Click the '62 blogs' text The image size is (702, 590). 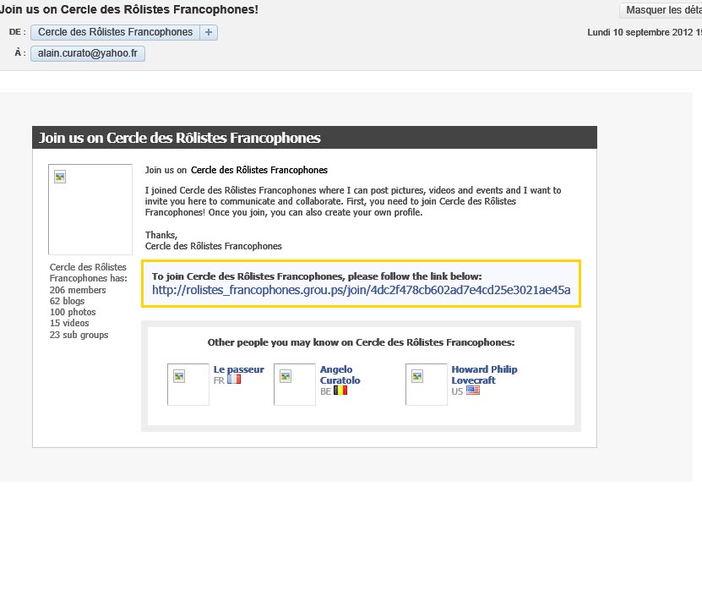(x=67, y=301)
